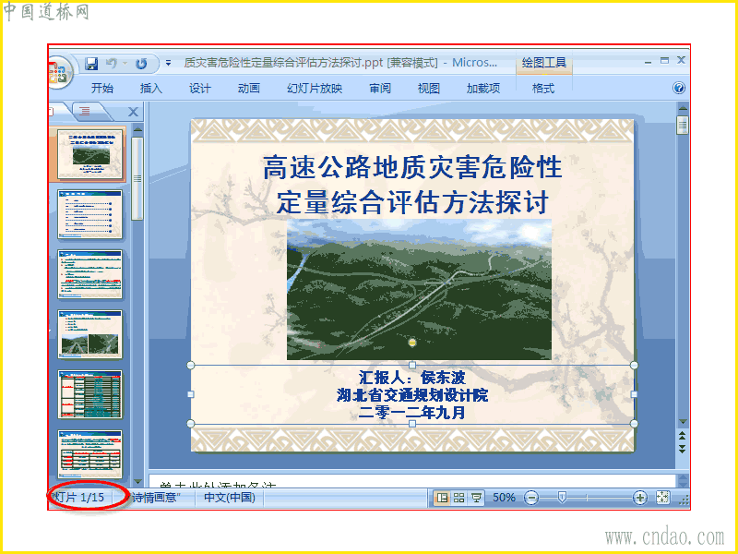The height and width of the screenshot is (554, 738).
Task: Undo the last action
Action: 111,63
